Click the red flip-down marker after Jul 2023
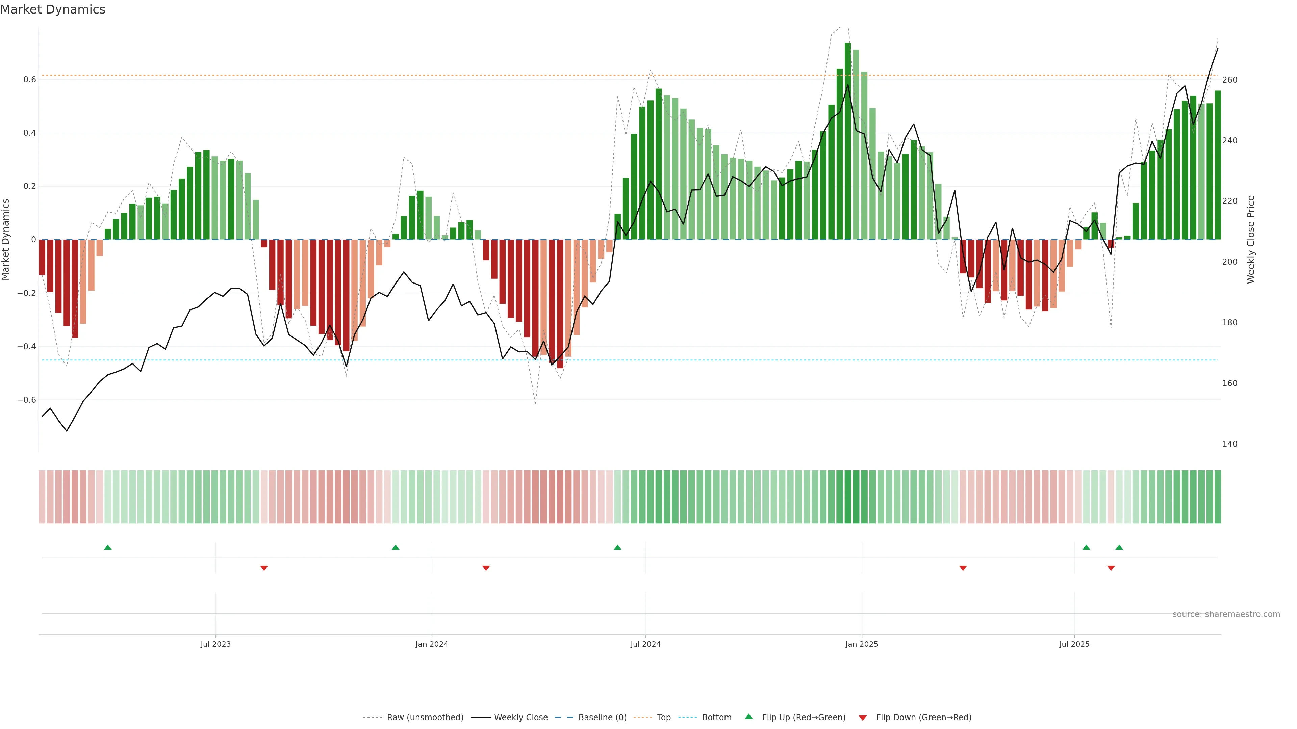This screenshot has width=1297, height=729. pyautogui.click(x=264, y=568)
